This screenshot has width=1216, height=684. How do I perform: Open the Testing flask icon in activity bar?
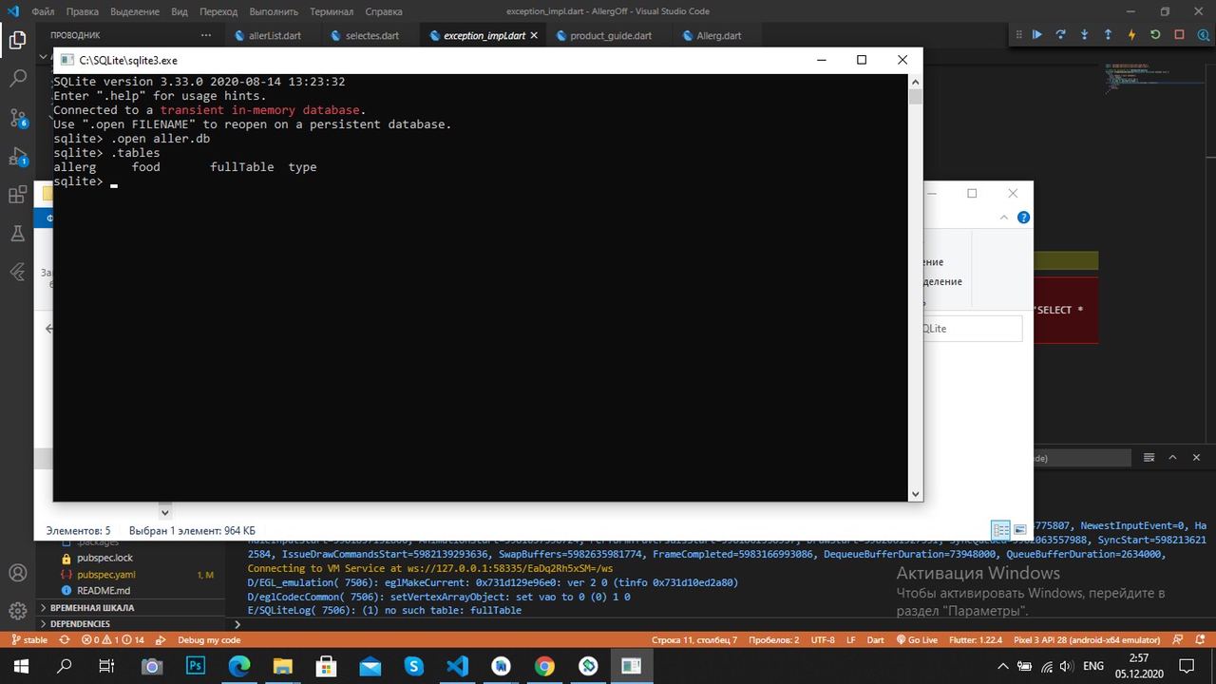click(17, 234)
